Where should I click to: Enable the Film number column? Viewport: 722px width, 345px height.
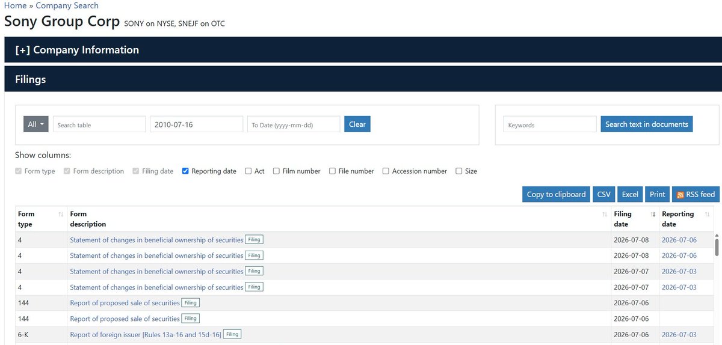coord(277,171)
